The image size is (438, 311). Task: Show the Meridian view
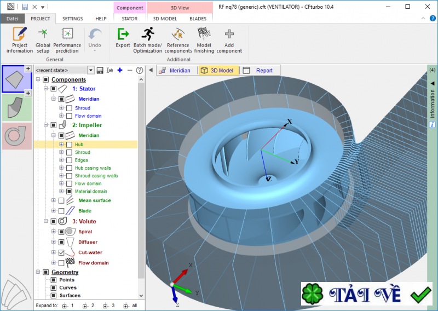tap(175, 71)
